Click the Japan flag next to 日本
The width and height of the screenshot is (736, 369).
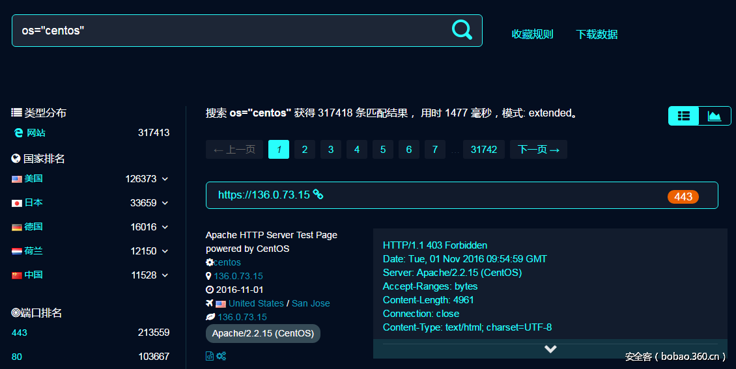17,203
